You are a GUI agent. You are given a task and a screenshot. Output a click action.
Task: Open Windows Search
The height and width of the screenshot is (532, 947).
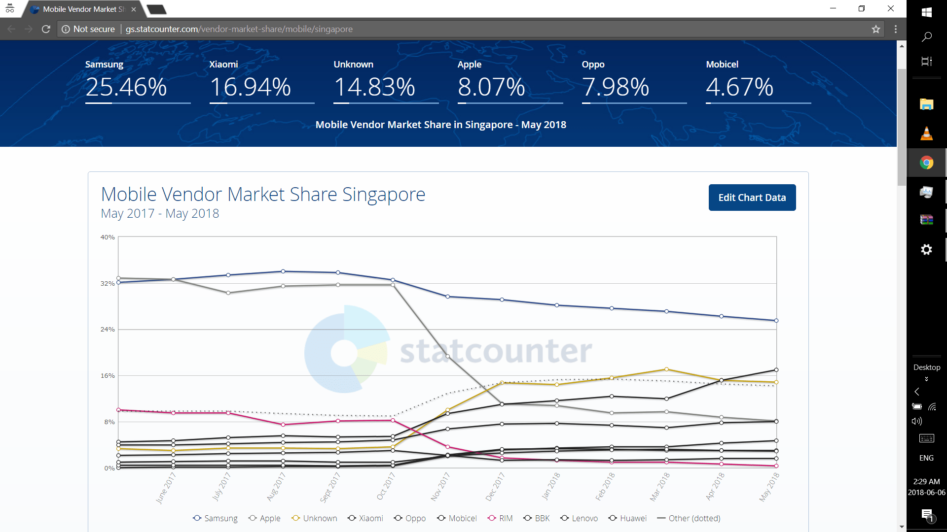tap(927, 37)
